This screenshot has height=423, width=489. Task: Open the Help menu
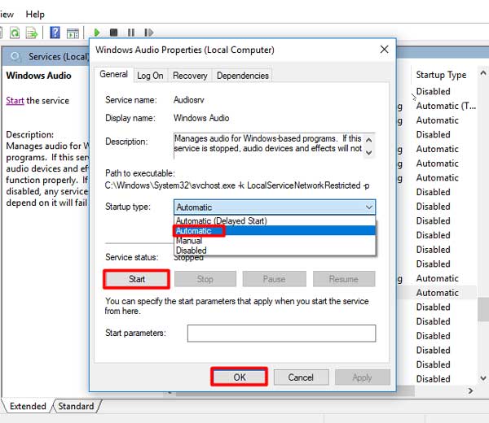point(35,14)
